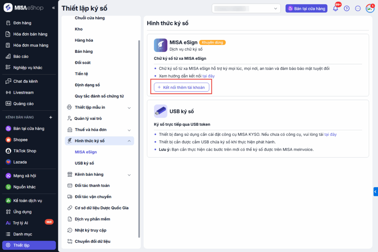
Task: Click Kết nối thêm tài khoản button
Action: [x=182, y=87]
